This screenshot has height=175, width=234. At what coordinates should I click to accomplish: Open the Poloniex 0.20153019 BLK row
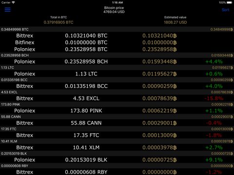[x=117, y=160]
